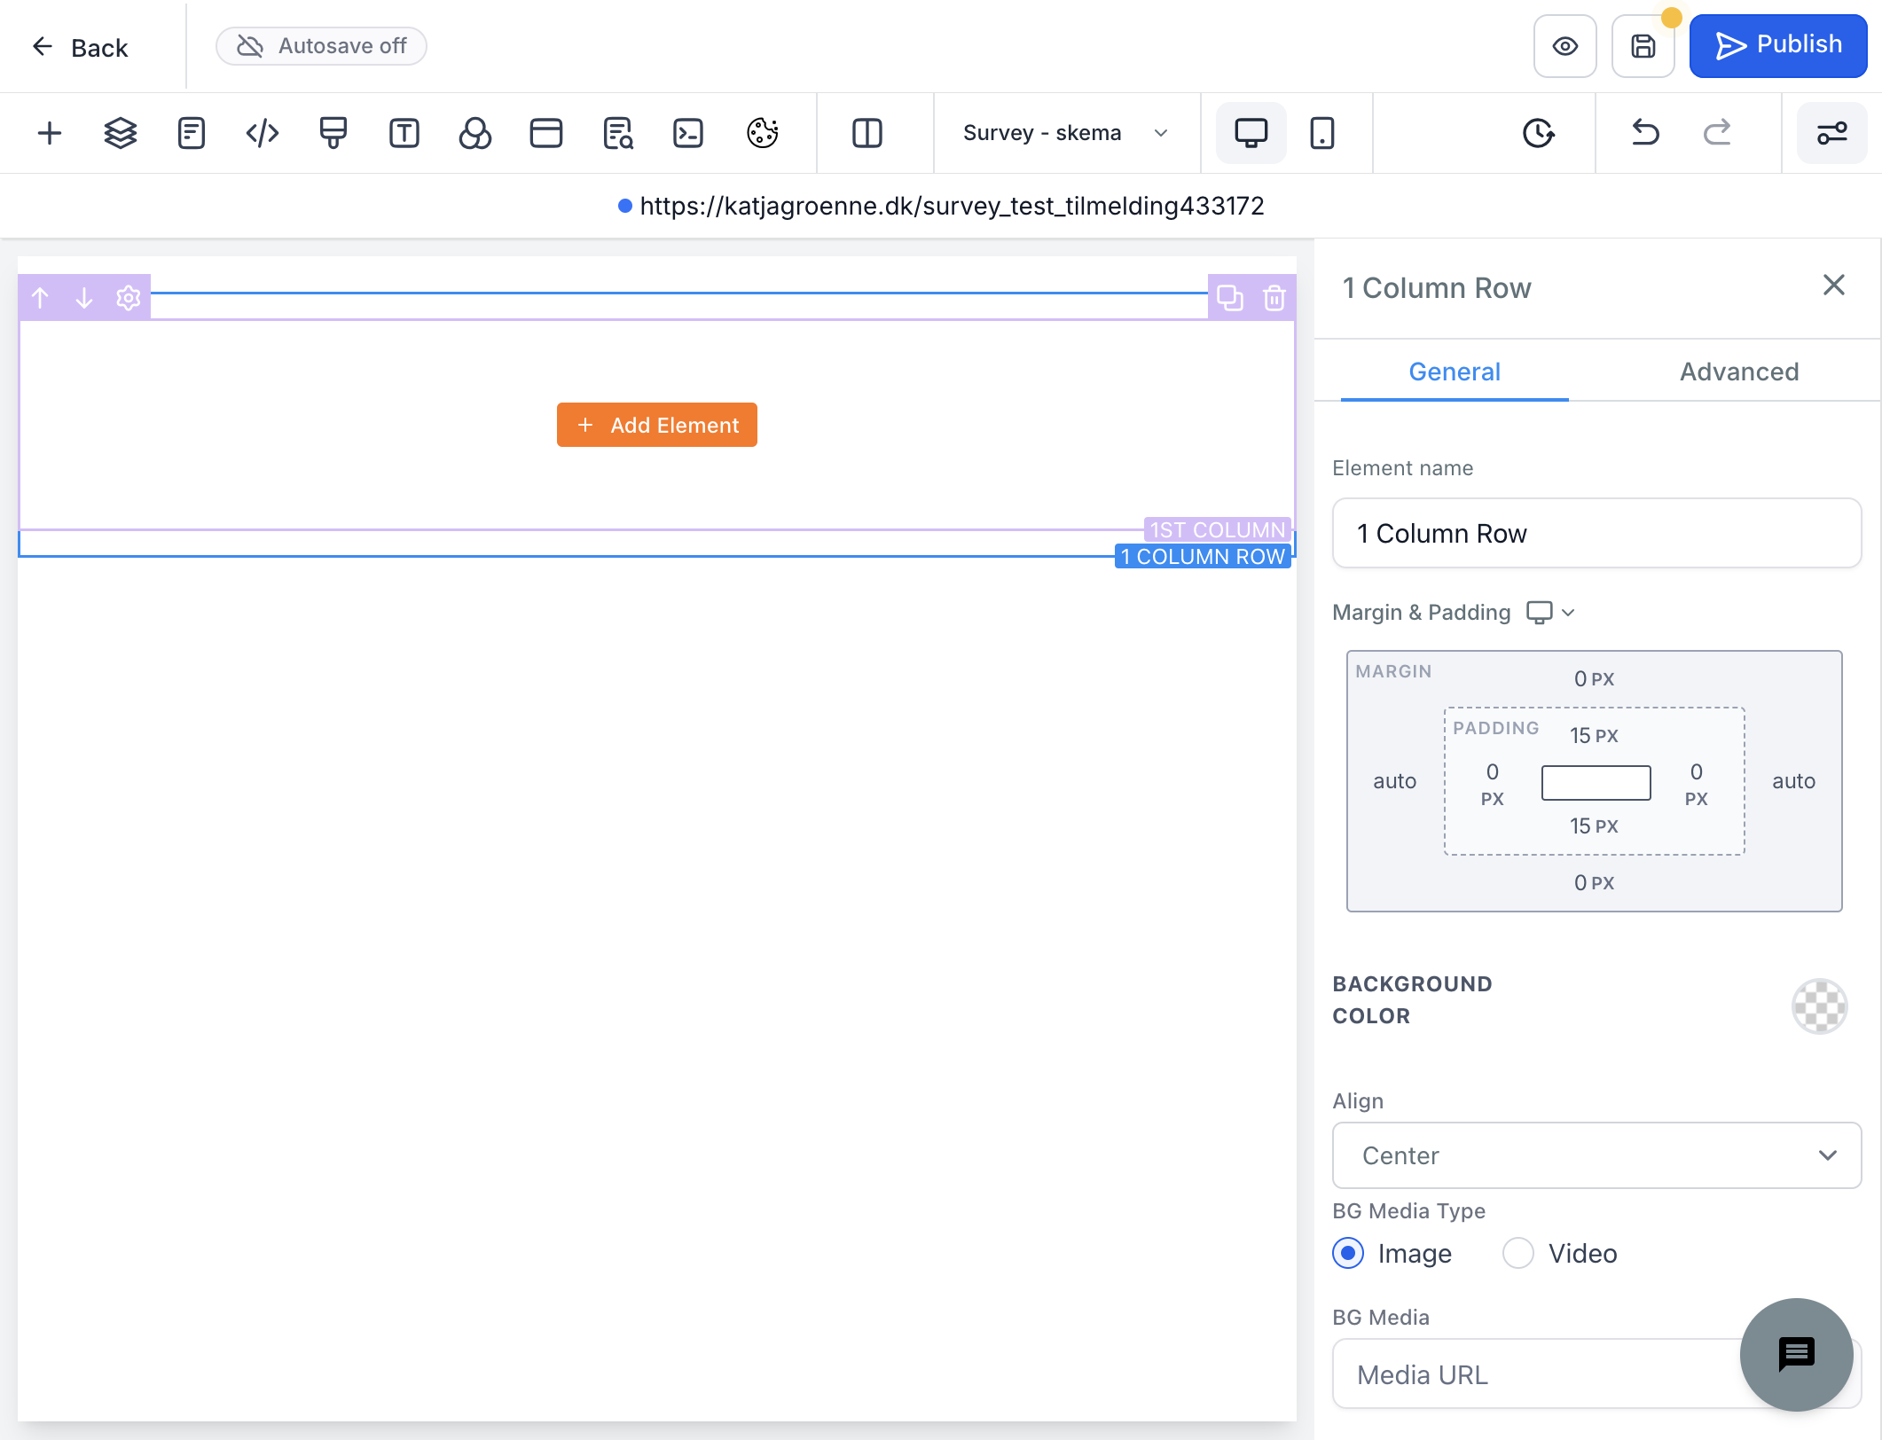This screenshot has height=1440, width=1882.
Task: Click the Publish button
Action: pos(1778,46)
